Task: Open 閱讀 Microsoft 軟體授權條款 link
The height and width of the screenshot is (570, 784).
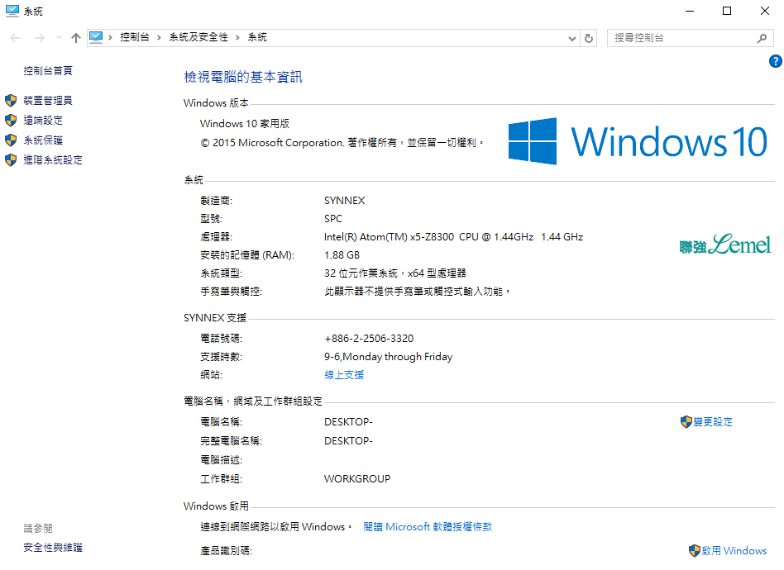Action: 428,527
